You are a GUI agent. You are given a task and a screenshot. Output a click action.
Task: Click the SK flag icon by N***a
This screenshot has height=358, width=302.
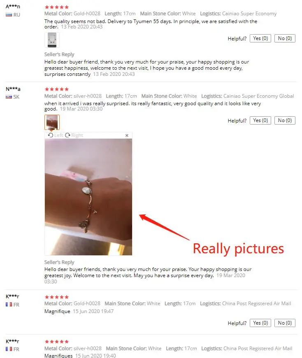click(x=9, y=97)
